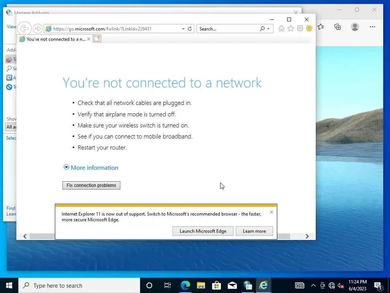The height and width of the screenshot is (293, 390).
Task: Open Task View on the taskbar
Action: (x=168, y=285)
